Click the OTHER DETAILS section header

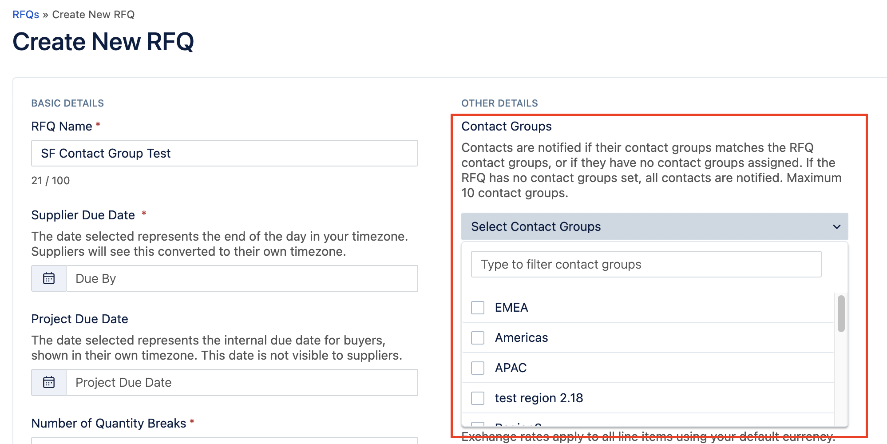(x=499, y=103)
